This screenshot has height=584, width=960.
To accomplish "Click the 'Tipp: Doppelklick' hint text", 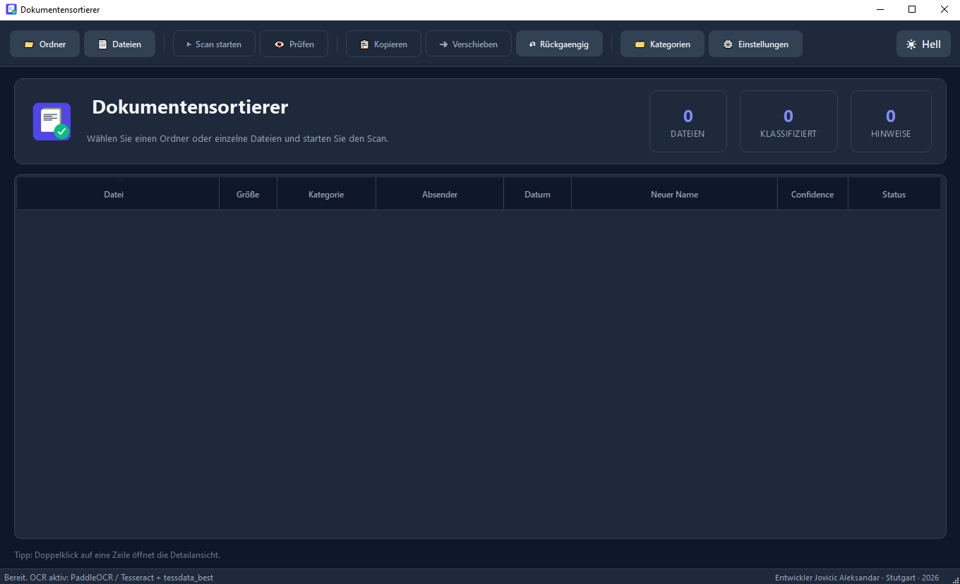I will click(117, 555).
